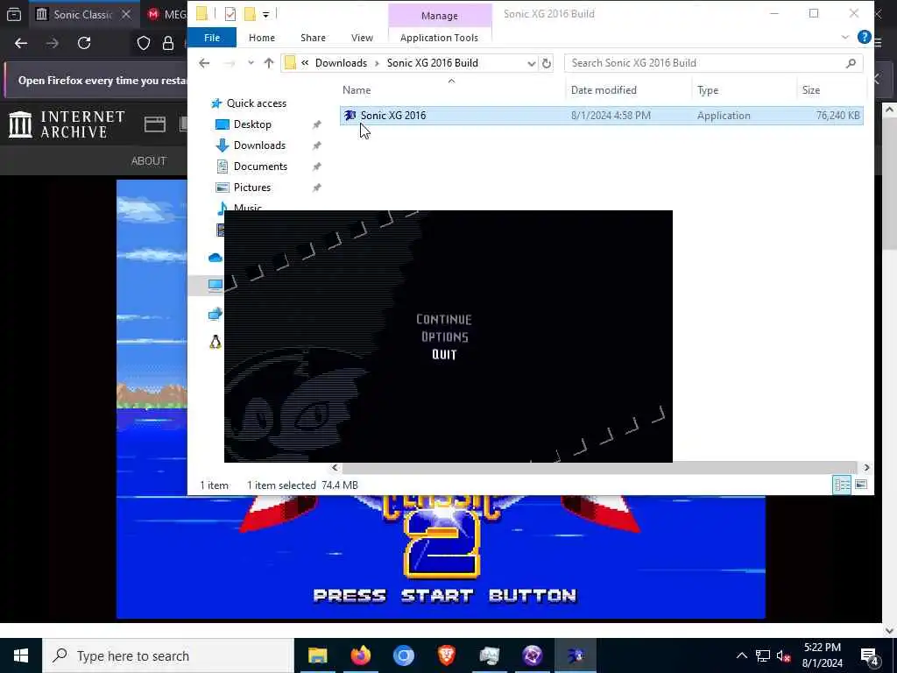Click the Explorer back arrow
The image size is (897, 673).
click(x=204, y=63)
